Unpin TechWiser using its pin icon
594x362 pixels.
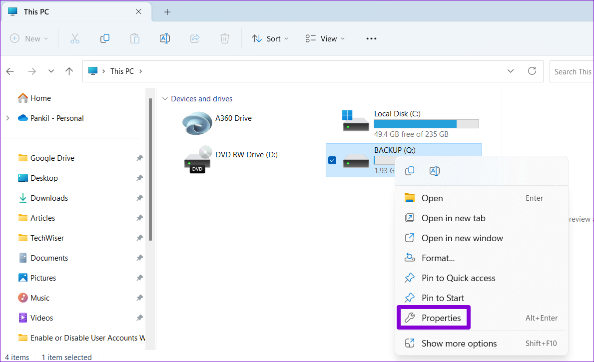tap(140, 238)
